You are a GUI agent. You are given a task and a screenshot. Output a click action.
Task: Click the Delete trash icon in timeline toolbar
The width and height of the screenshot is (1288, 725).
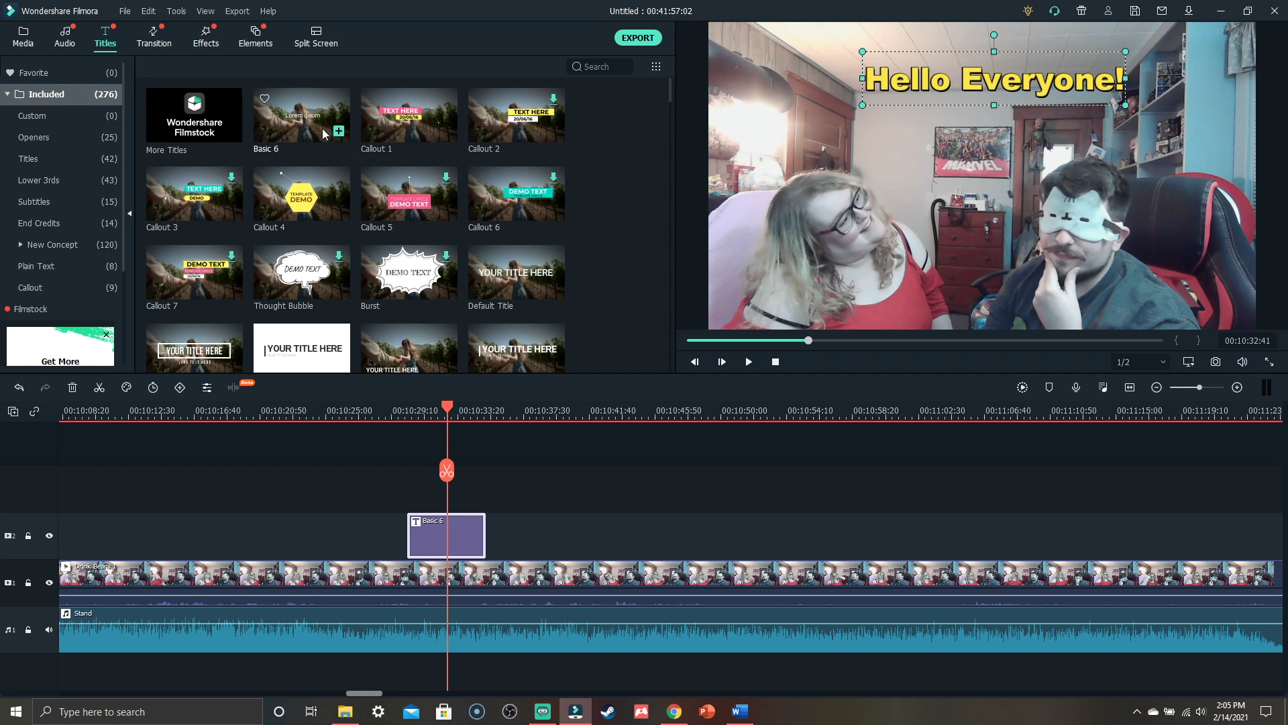(x=72, y=387)
